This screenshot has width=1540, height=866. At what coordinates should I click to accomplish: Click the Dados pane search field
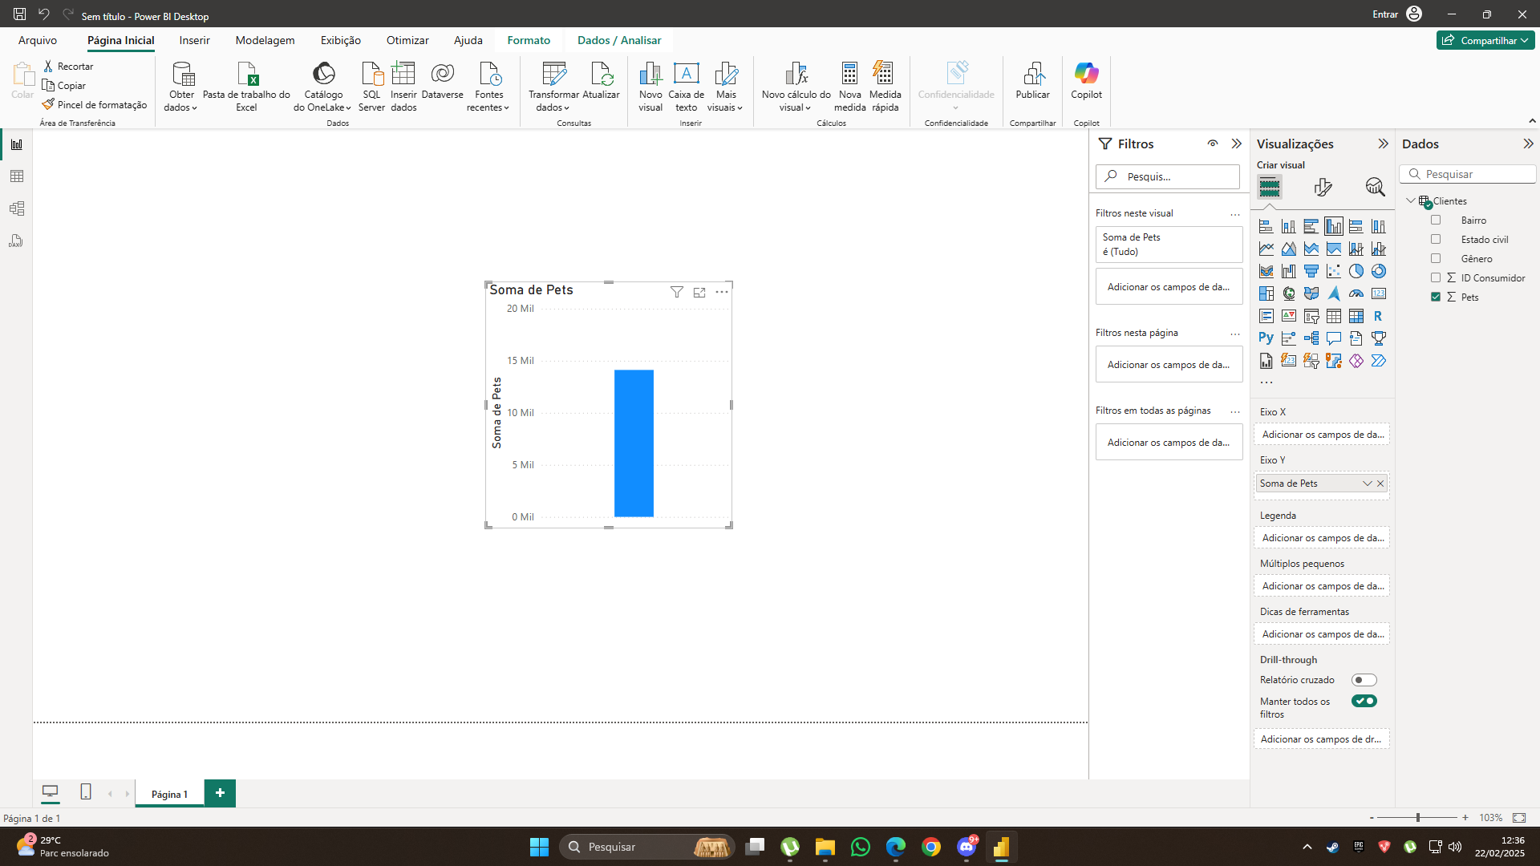(1468, 174)
